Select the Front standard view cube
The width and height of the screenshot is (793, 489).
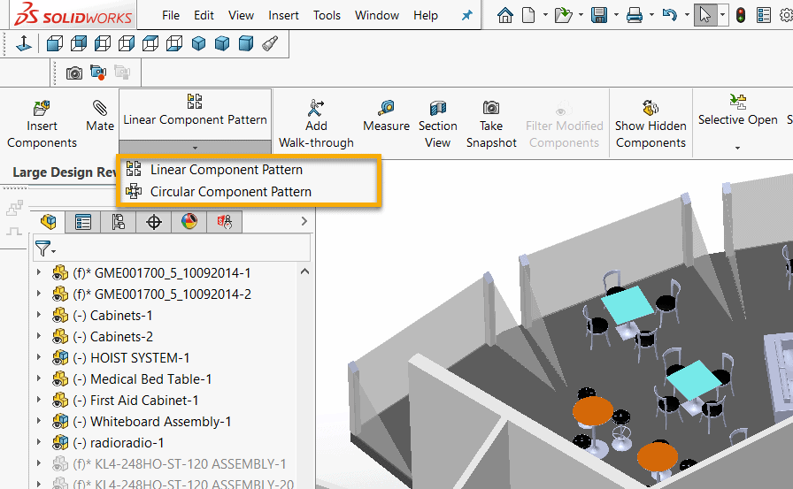pyautogui.click(x=55, y=44)
